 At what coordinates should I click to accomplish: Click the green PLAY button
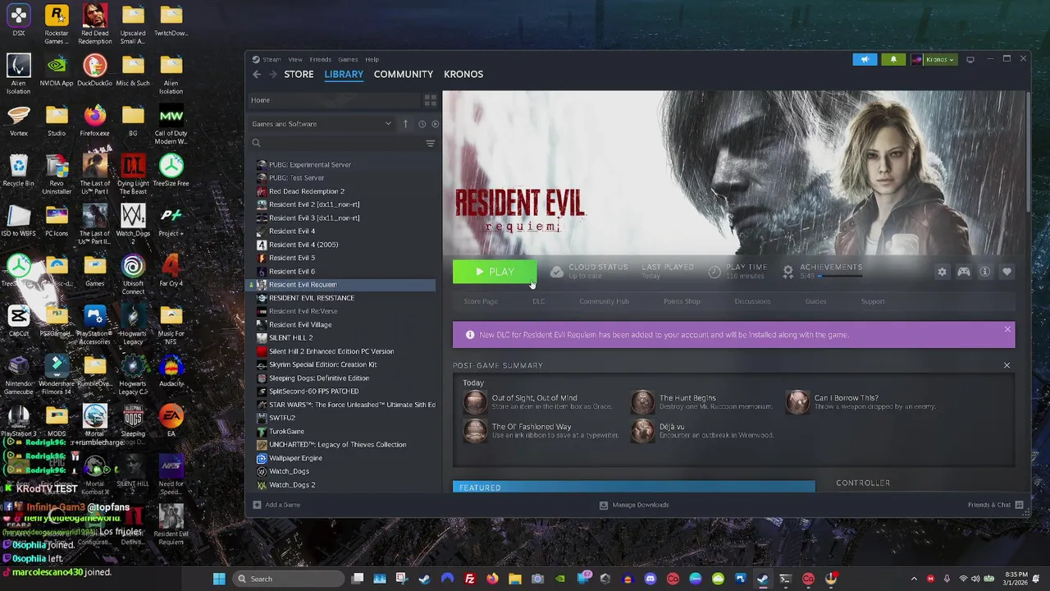(495, 272)
